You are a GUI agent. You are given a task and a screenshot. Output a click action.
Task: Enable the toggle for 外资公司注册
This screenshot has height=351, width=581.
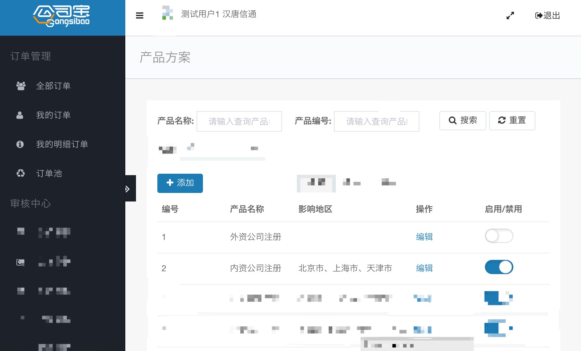coord(499,236)
